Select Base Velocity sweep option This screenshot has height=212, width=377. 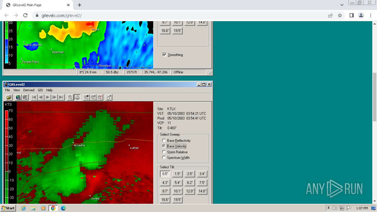(x=174, y=146)
